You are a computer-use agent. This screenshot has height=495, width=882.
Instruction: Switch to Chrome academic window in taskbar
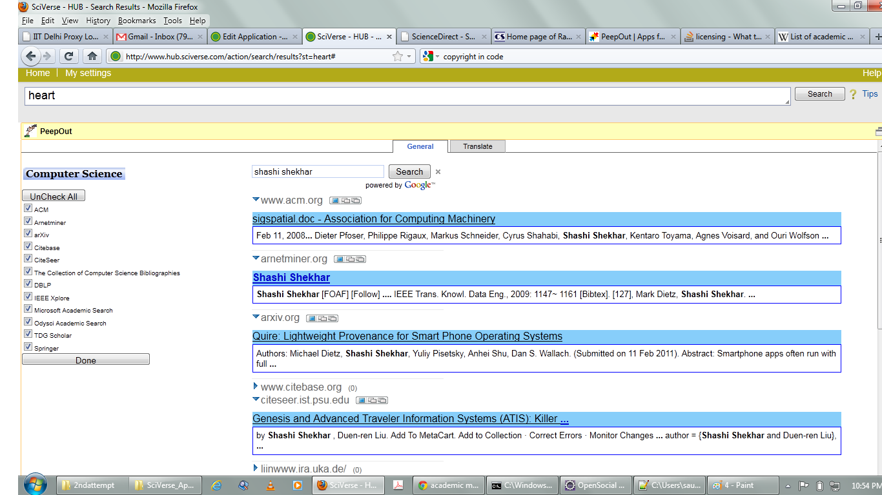point(449,485)
